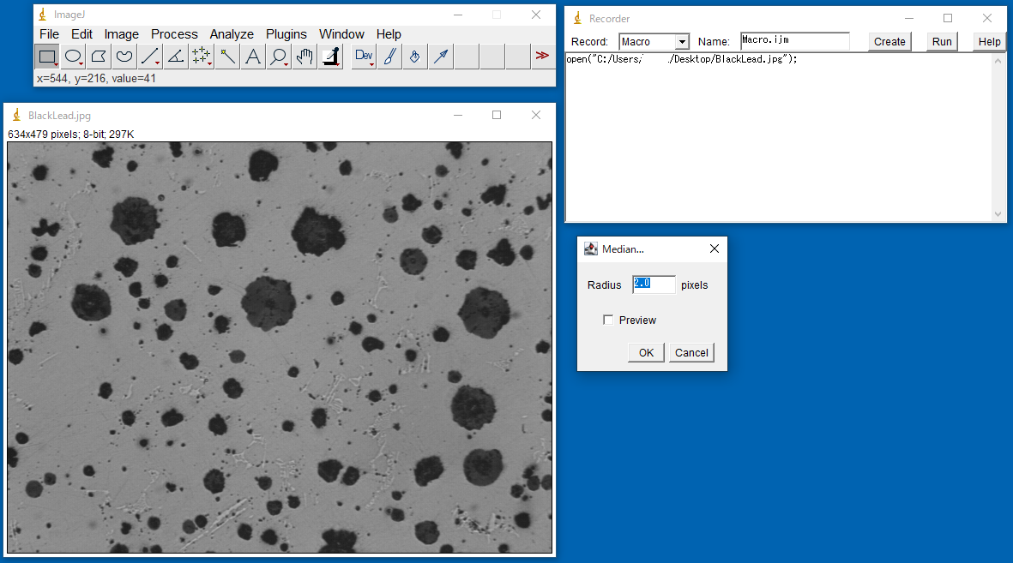Open the Dev developer menu tool
Viewport: 1013px width, 563px height.
[365, 57]
